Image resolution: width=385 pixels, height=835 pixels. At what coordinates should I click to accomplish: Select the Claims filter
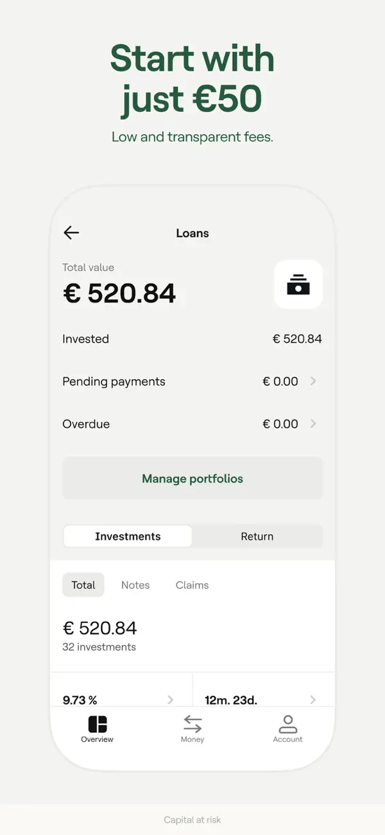[191, 584]
